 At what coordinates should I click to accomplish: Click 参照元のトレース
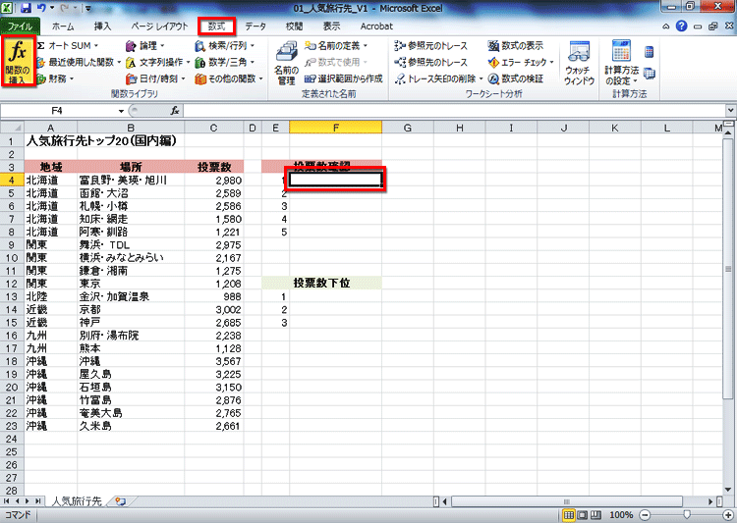click(x=431, y=45)
